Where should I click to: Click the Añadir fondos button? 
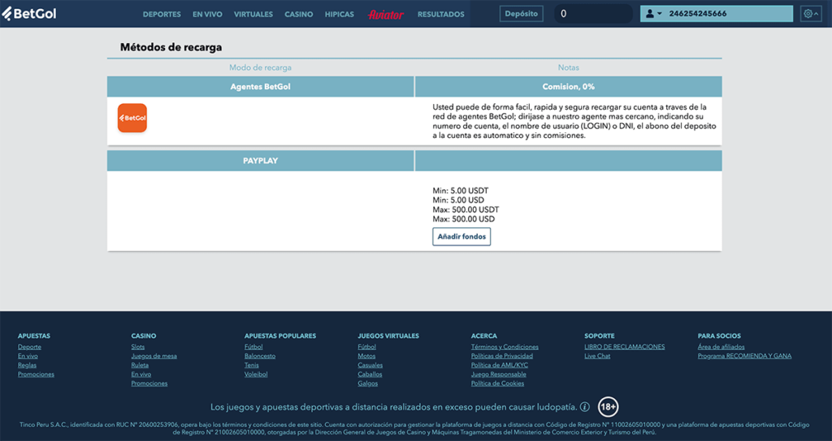(461, 236)
